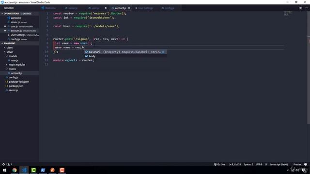Viewport: 310px width, 174px height.
Task: Show hidden system tray icons
Action: point(288,170)
